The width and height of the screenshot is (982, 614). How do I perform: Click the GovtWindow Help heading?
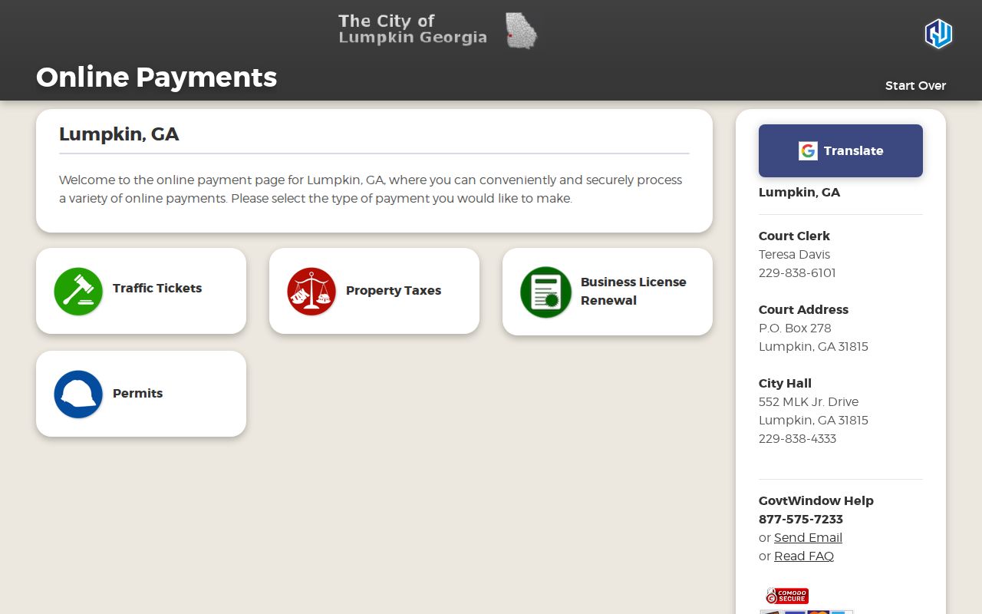coord(816,500)
